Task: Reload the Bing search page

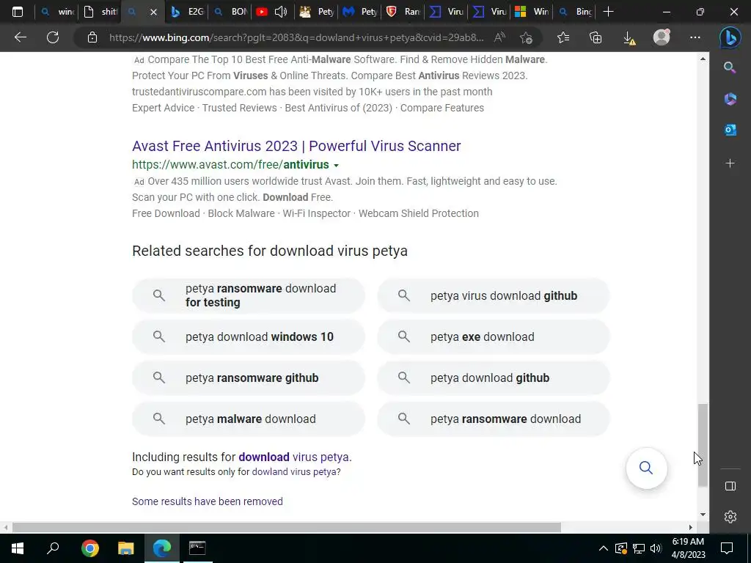Action: click(53, 37)
